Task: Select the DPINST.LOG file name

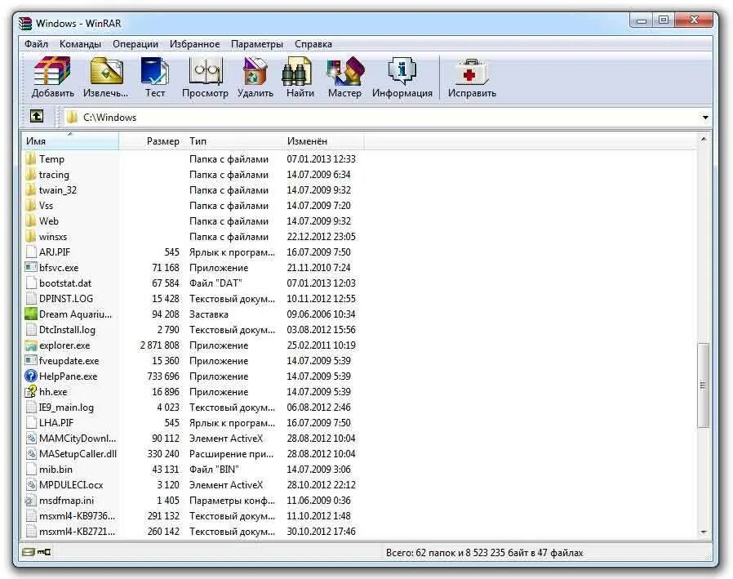Action: pyautogui.click(x=66, y=298)
